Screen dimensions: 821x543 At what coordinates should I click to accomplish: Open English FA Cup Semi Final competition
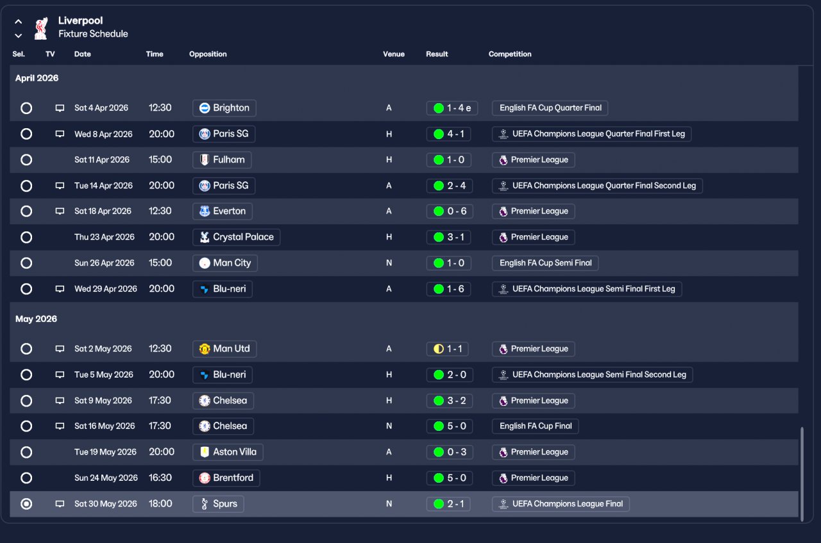pos(546,263)
